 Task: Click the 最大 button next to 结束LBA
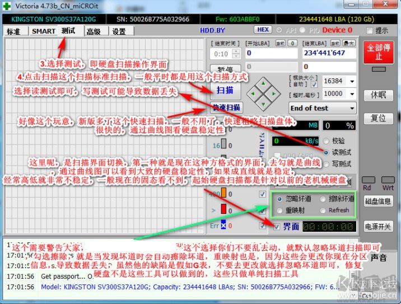(x=349, y=43)
